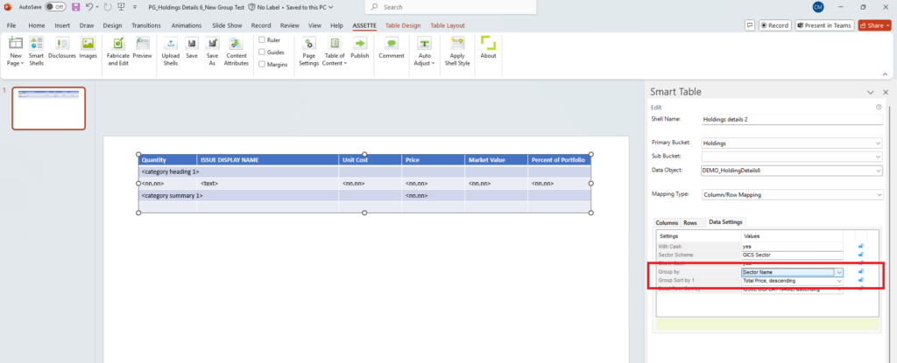897x363 pixels.
Task: Switch to the Columns tab
Action: click(667, 223)
